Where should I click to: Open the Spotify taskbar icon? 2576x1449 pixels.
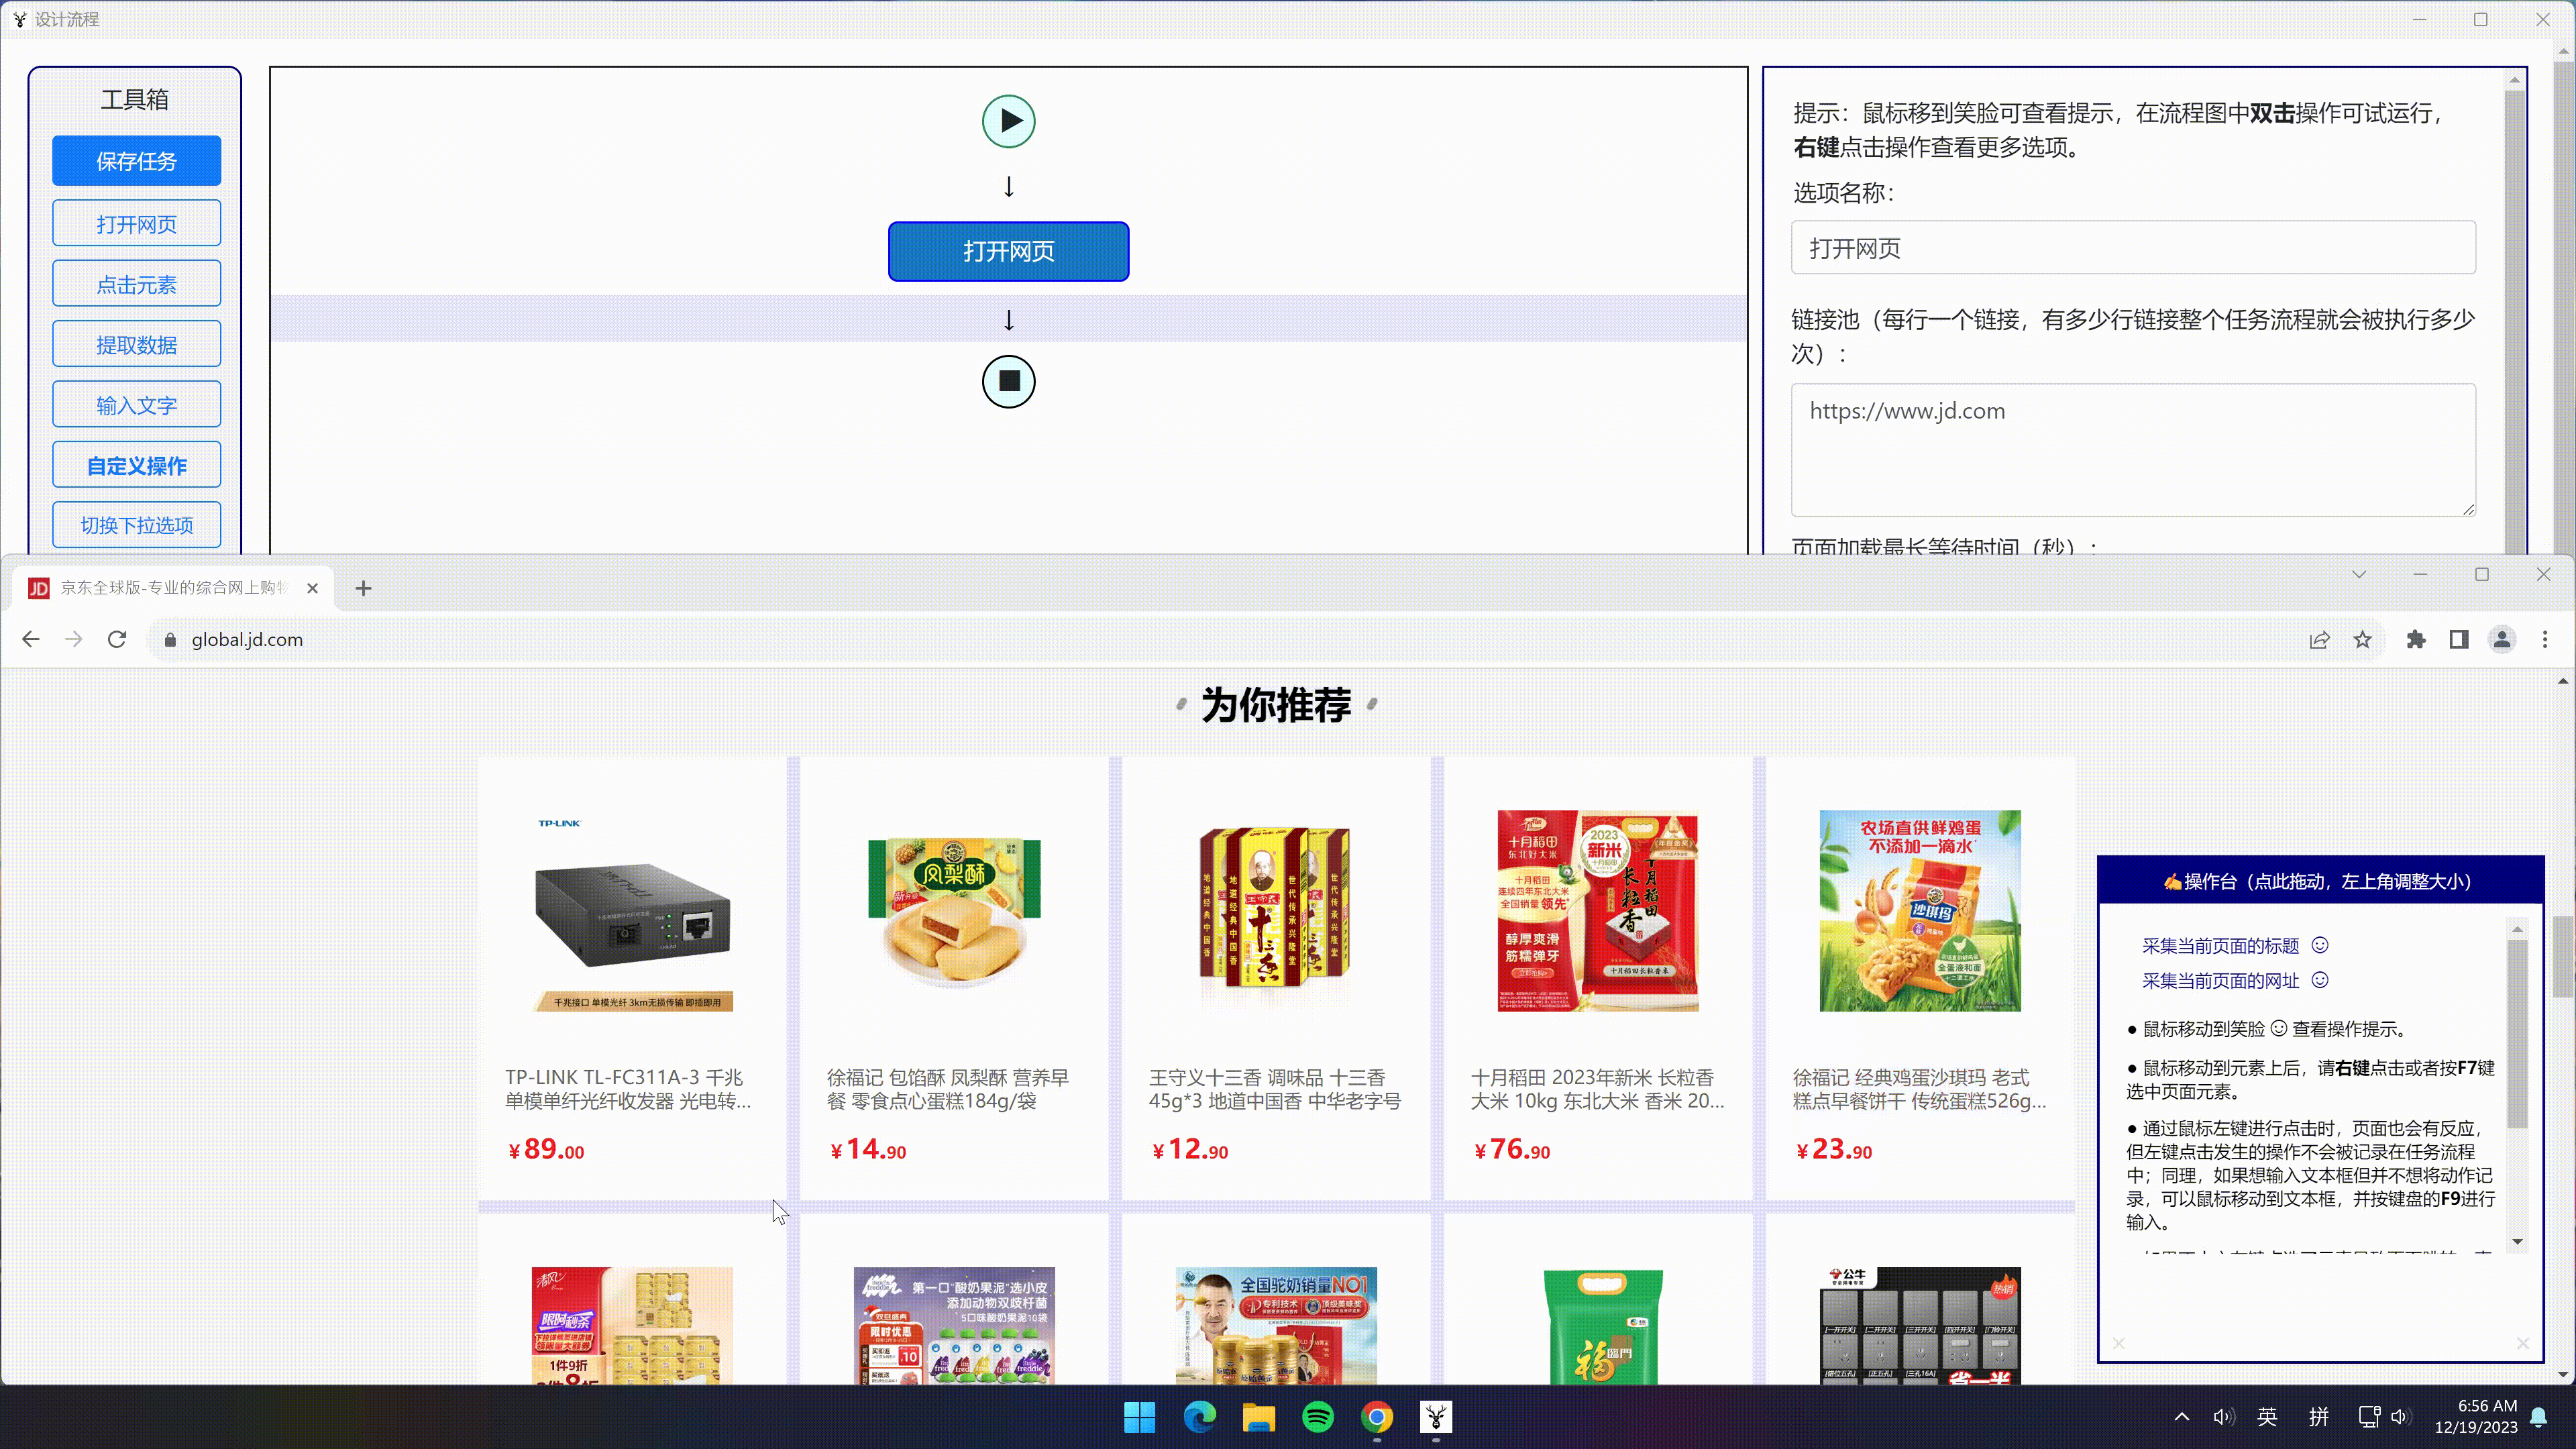coord(1318,1416)
